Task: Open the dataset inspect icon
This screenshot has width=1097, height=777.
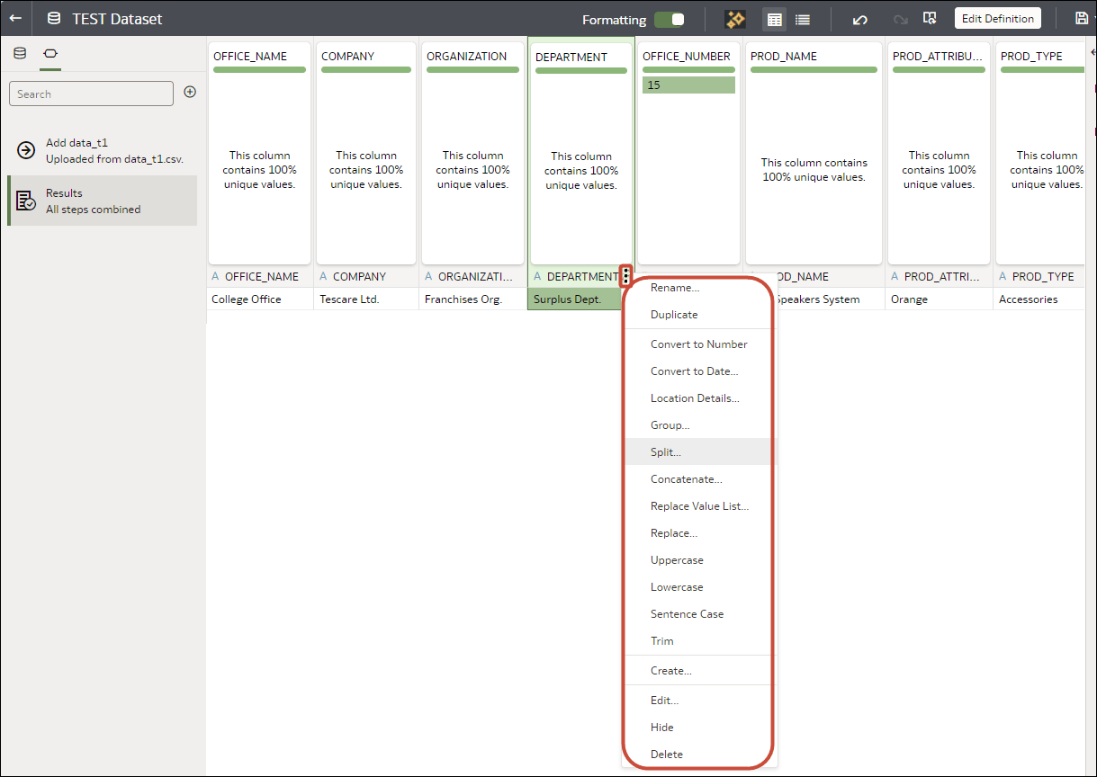Action: pos(930,18)
